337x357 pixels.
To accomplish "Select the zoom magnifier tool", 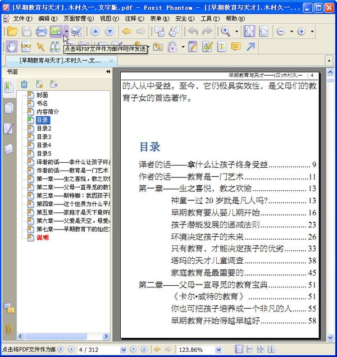I will [x=226, y=31].
